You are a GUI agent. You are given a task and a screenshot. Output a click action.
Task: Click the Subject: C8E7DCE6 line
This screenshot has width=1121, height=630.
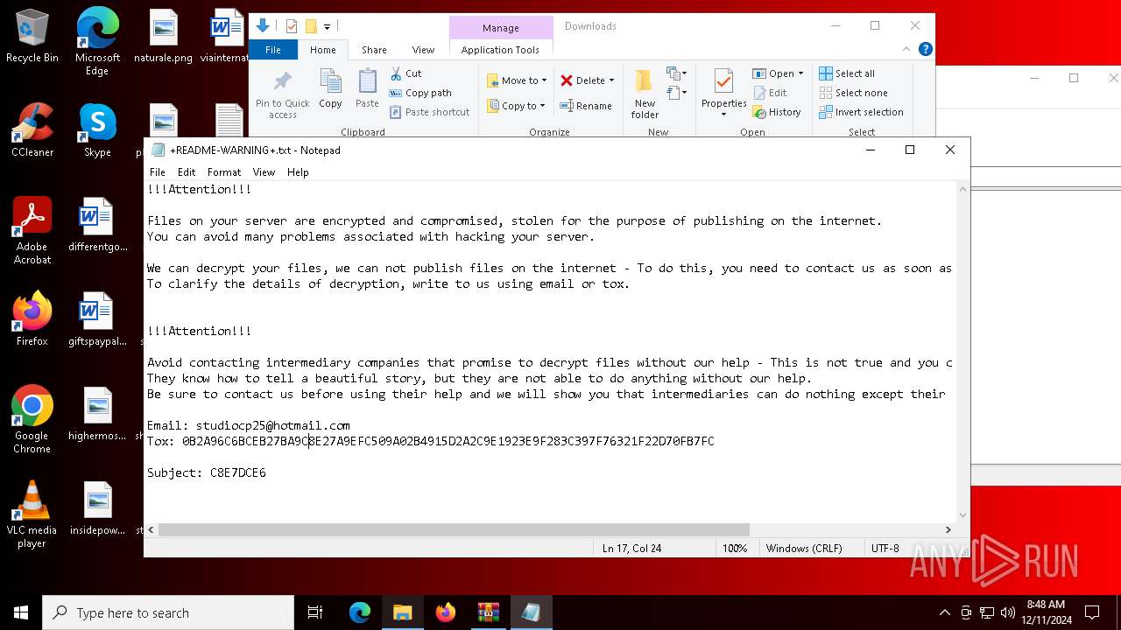[x=207, y=472]
